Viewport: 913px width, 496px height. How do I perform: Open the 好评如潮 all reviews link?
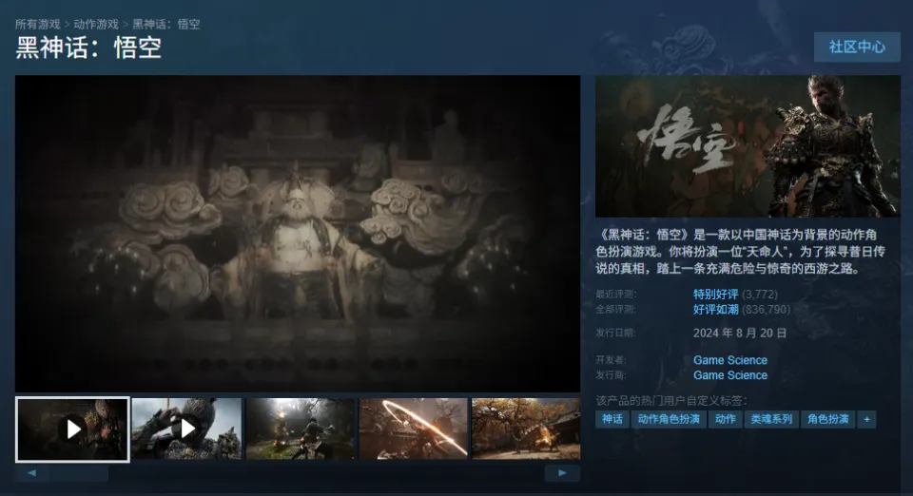(x=715, y=310)
